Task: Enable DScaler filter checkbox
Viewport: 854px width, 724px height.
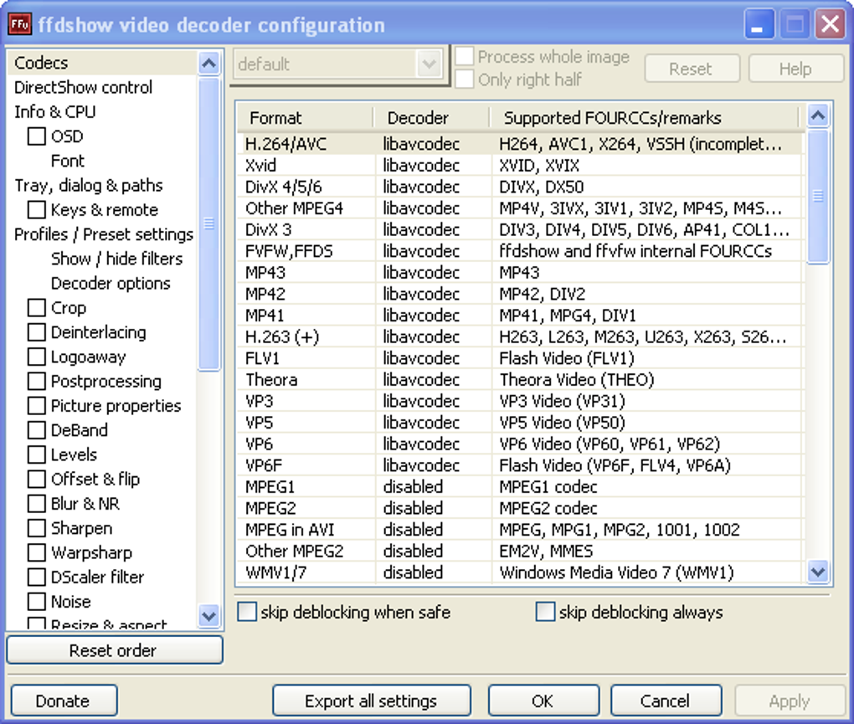Action: tap(37, 577)
